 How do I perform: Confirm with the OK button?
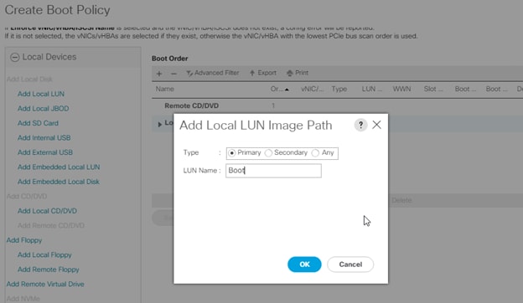click(304, 264)
